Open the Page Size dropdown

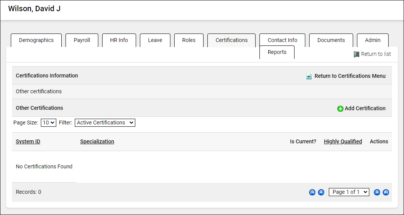coord(49,123)
